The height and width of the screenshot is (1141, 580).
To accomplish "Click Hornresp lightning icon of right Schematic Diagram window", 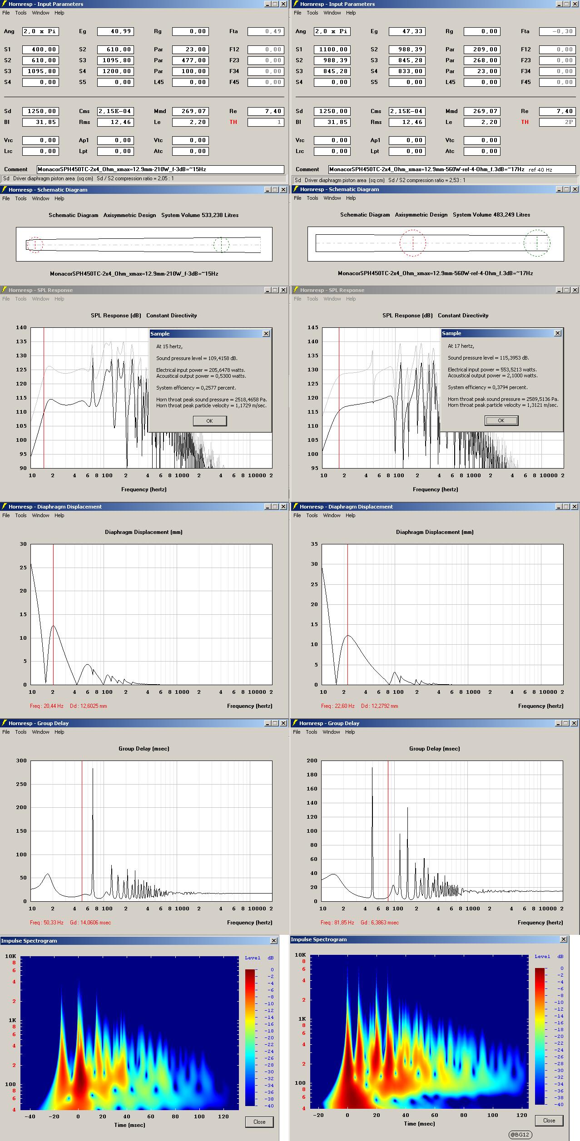I will [296, 189].
